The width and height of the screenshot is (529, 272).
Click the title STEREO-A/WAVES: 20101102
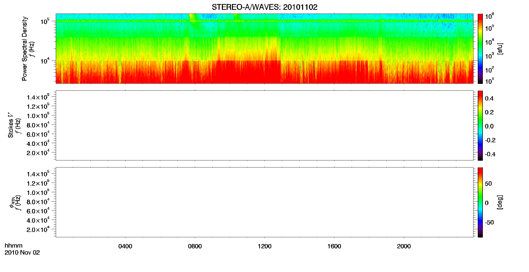264,7
